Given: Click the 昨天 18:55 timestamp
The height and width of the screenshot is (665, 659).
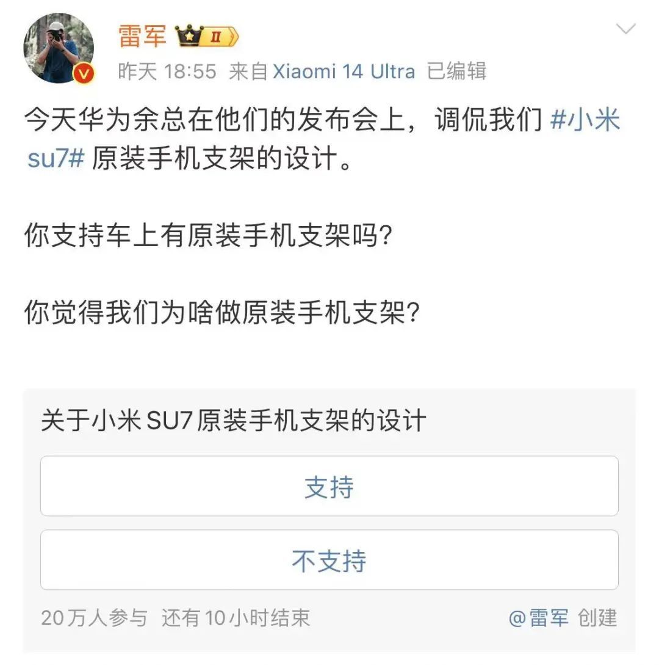Looking at the screenshot, I should pyautogui.click(x=167, y=71).
